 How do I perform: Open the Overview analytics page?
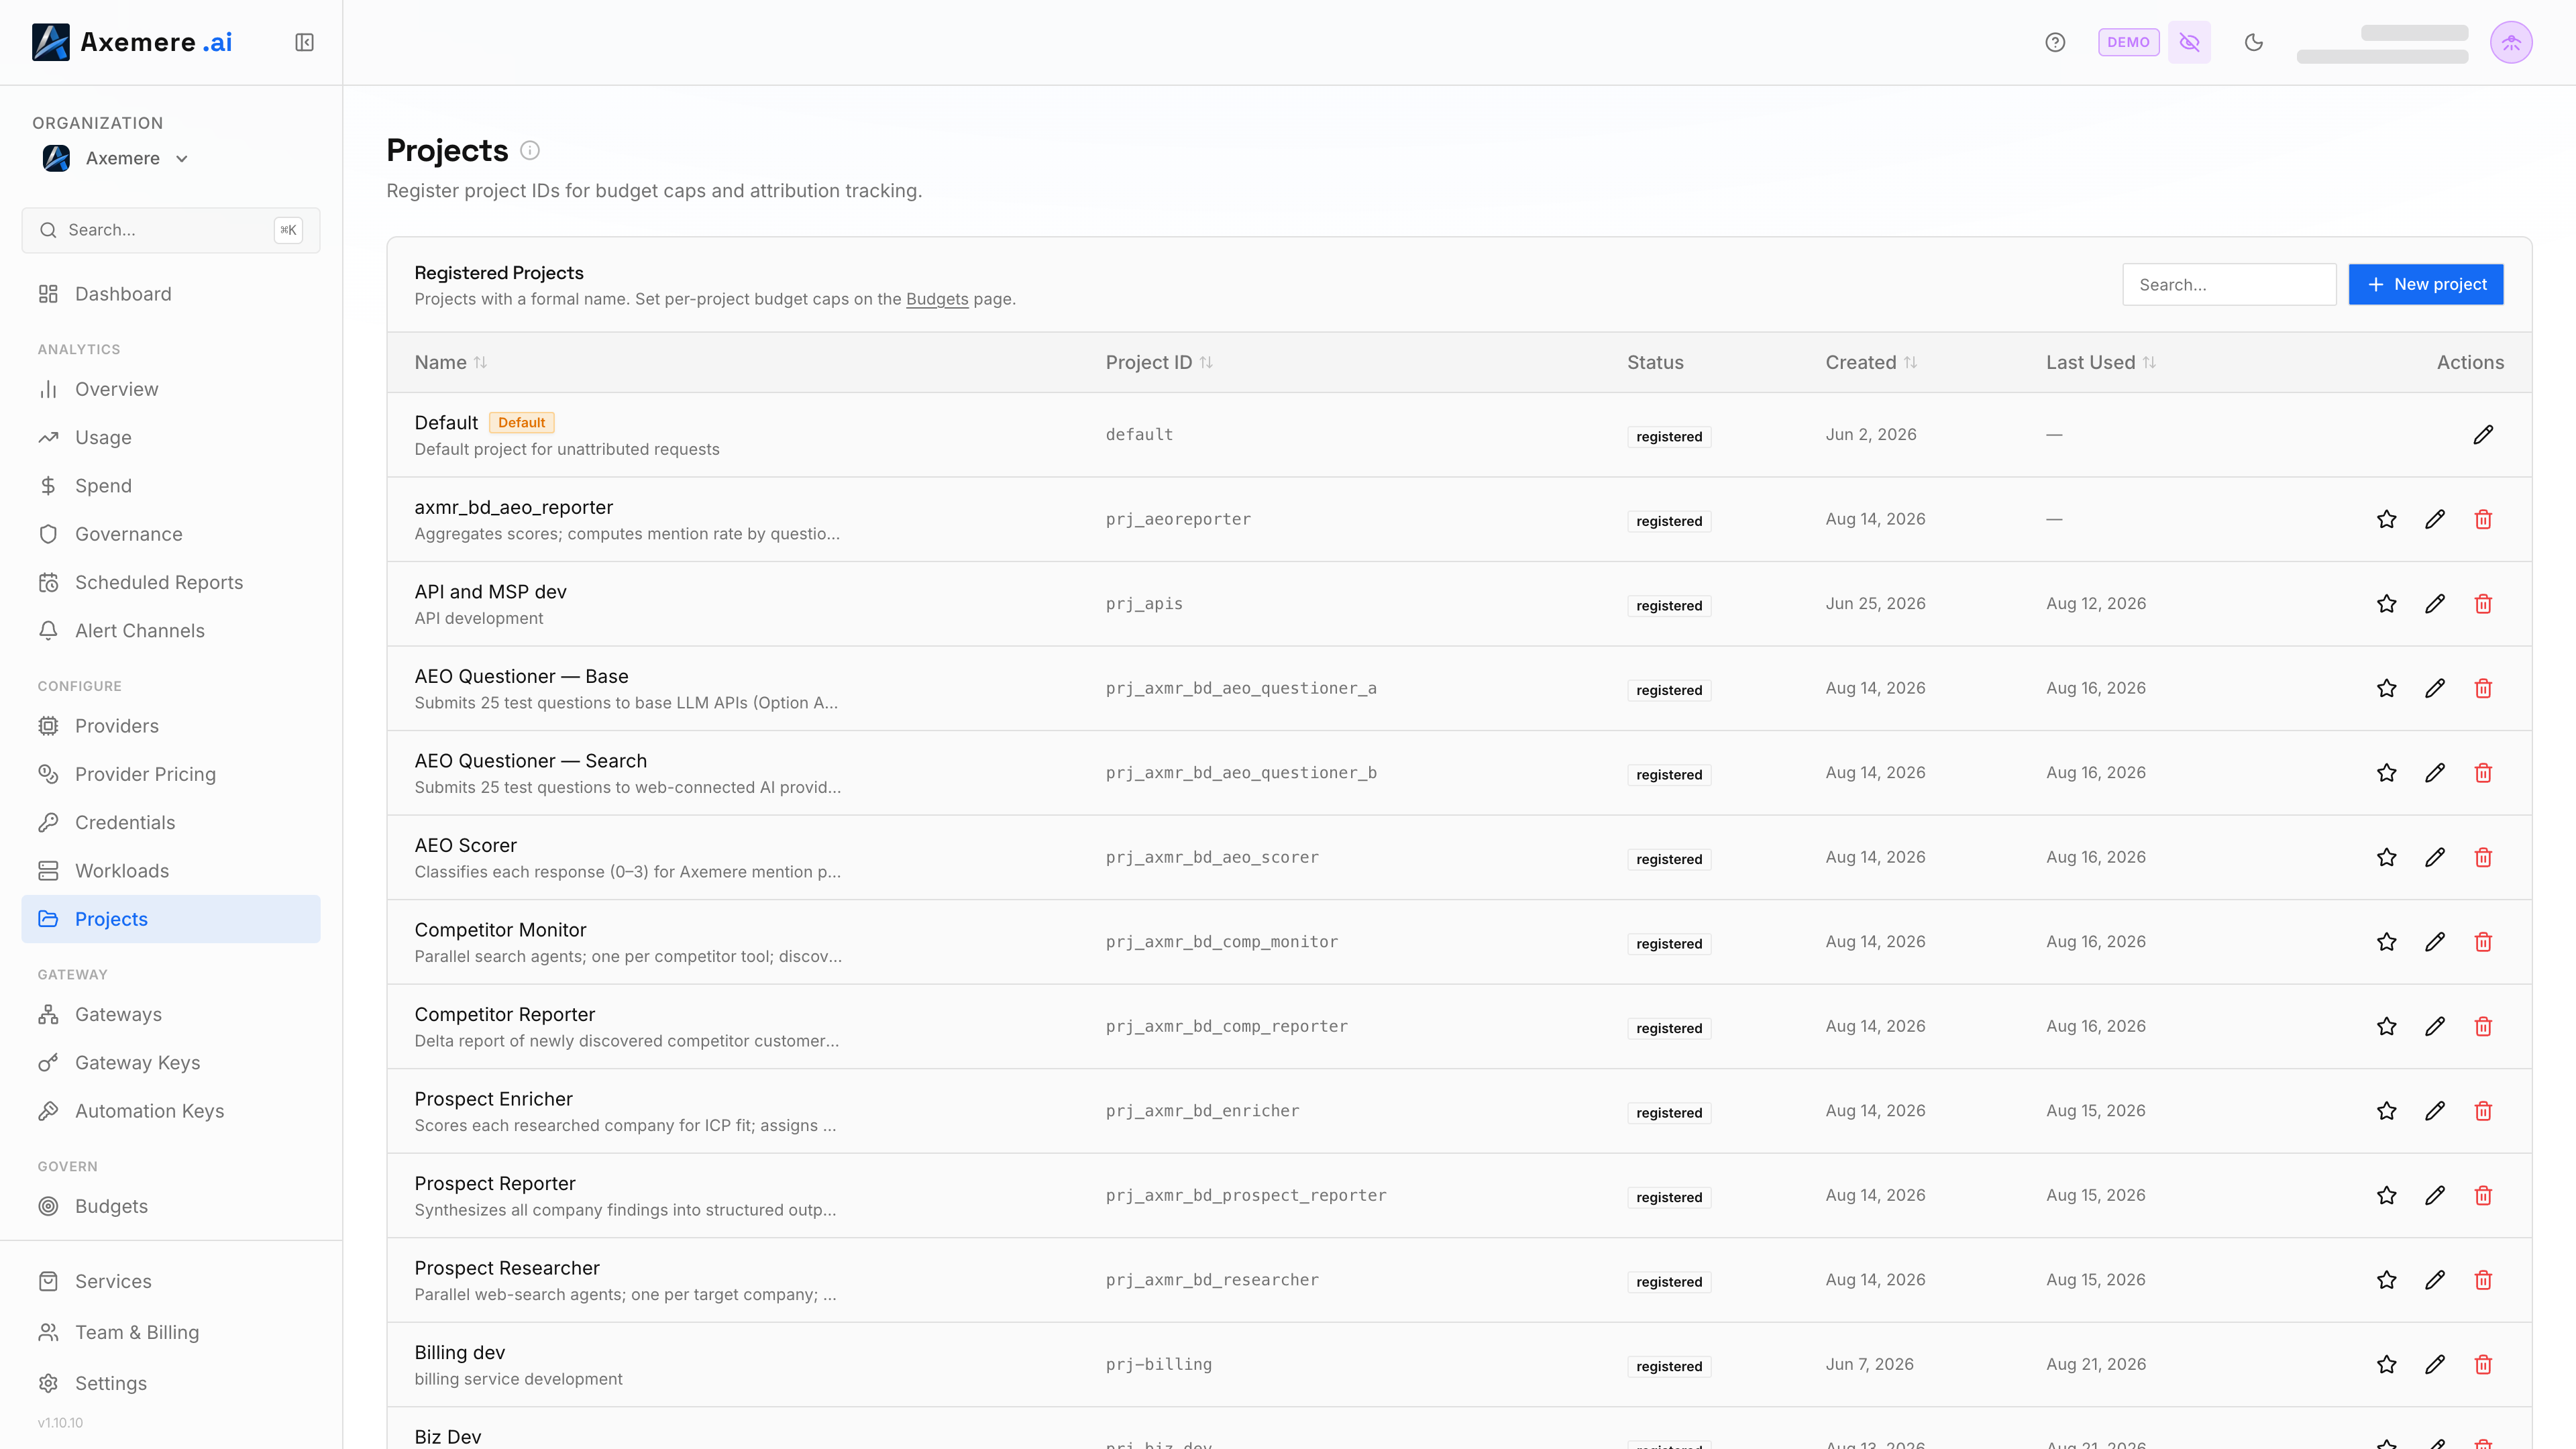pos(171,389)
